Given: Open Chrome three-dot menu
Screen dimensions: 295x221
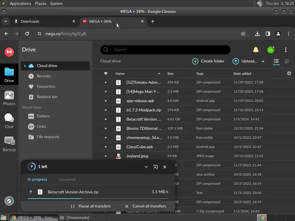Looking at the screenshot, I should [x=289, y=34].
